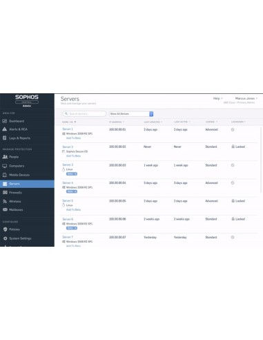Click 'Yesterday' in Last Active column
This screenshot has height=340, width=263.
coord(180,237)
